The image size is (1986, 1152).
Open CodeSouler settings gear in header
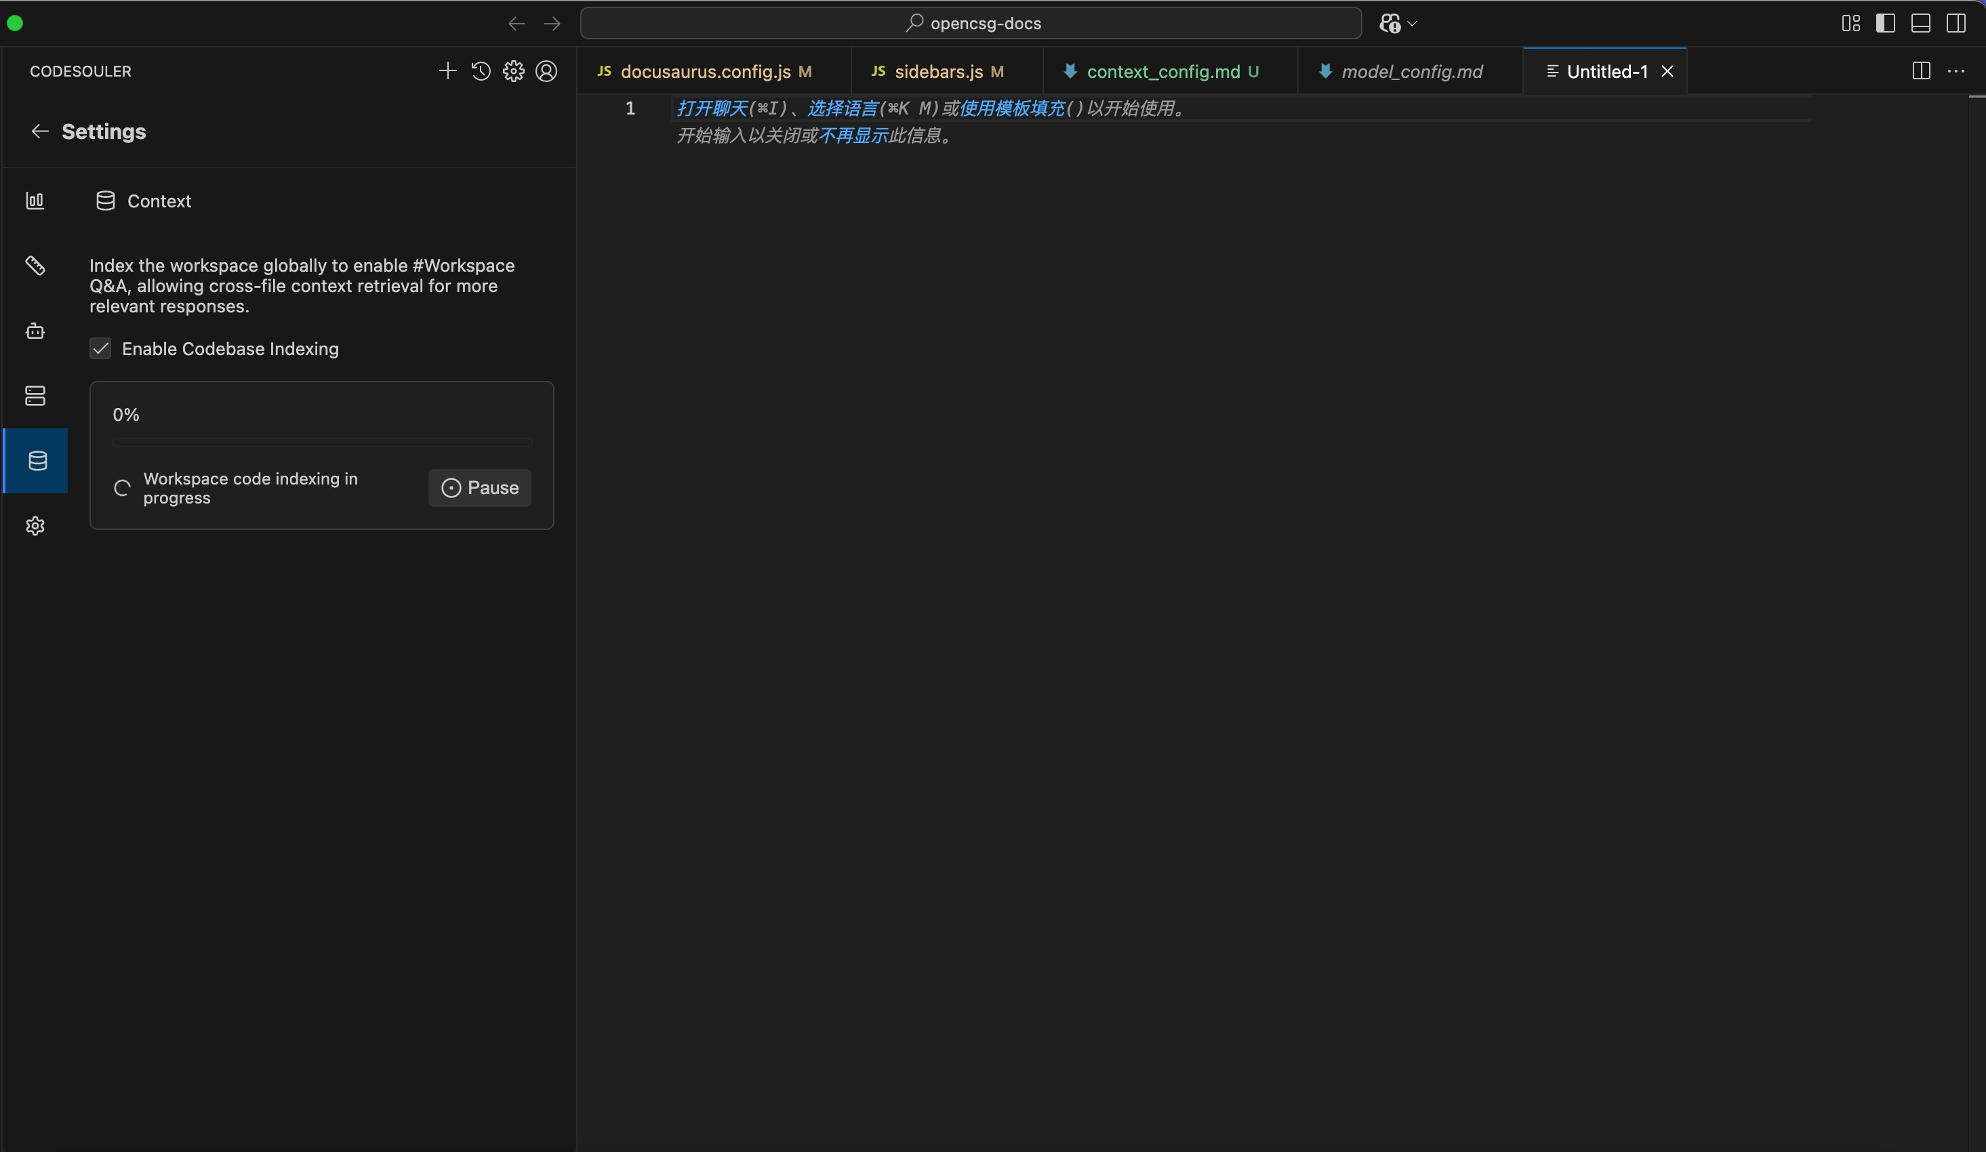[x=513, y=71]
